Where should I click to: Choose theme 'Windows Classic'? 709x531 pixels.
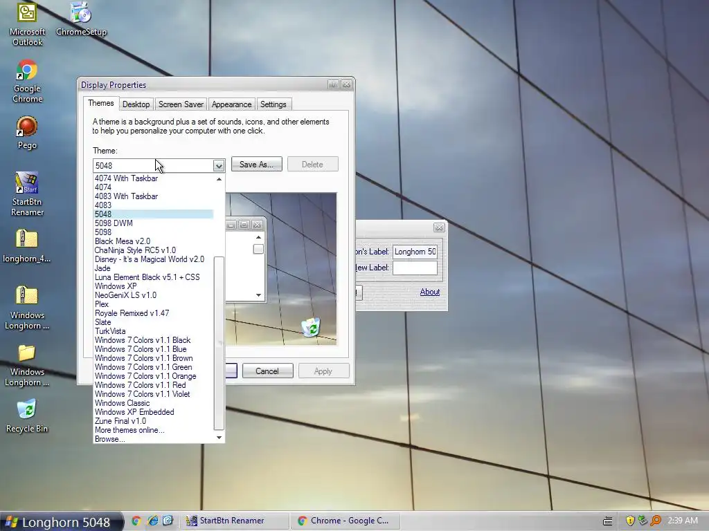tap(153, 403)
